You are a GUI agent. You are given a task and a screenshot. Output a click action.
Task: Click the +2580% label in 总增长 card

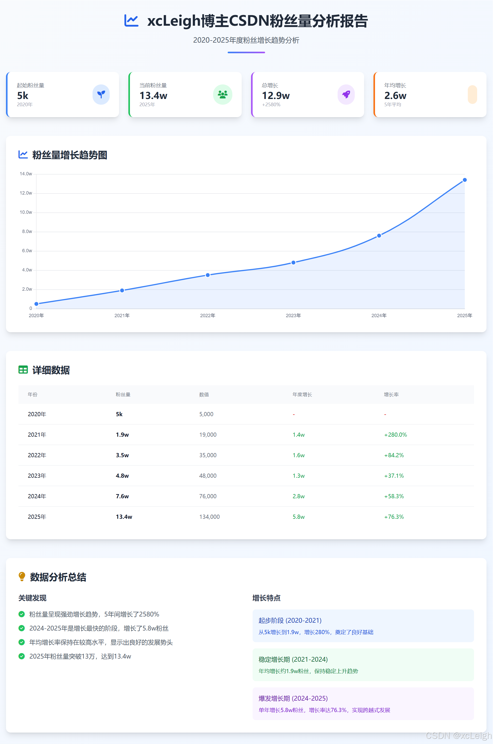271,104
